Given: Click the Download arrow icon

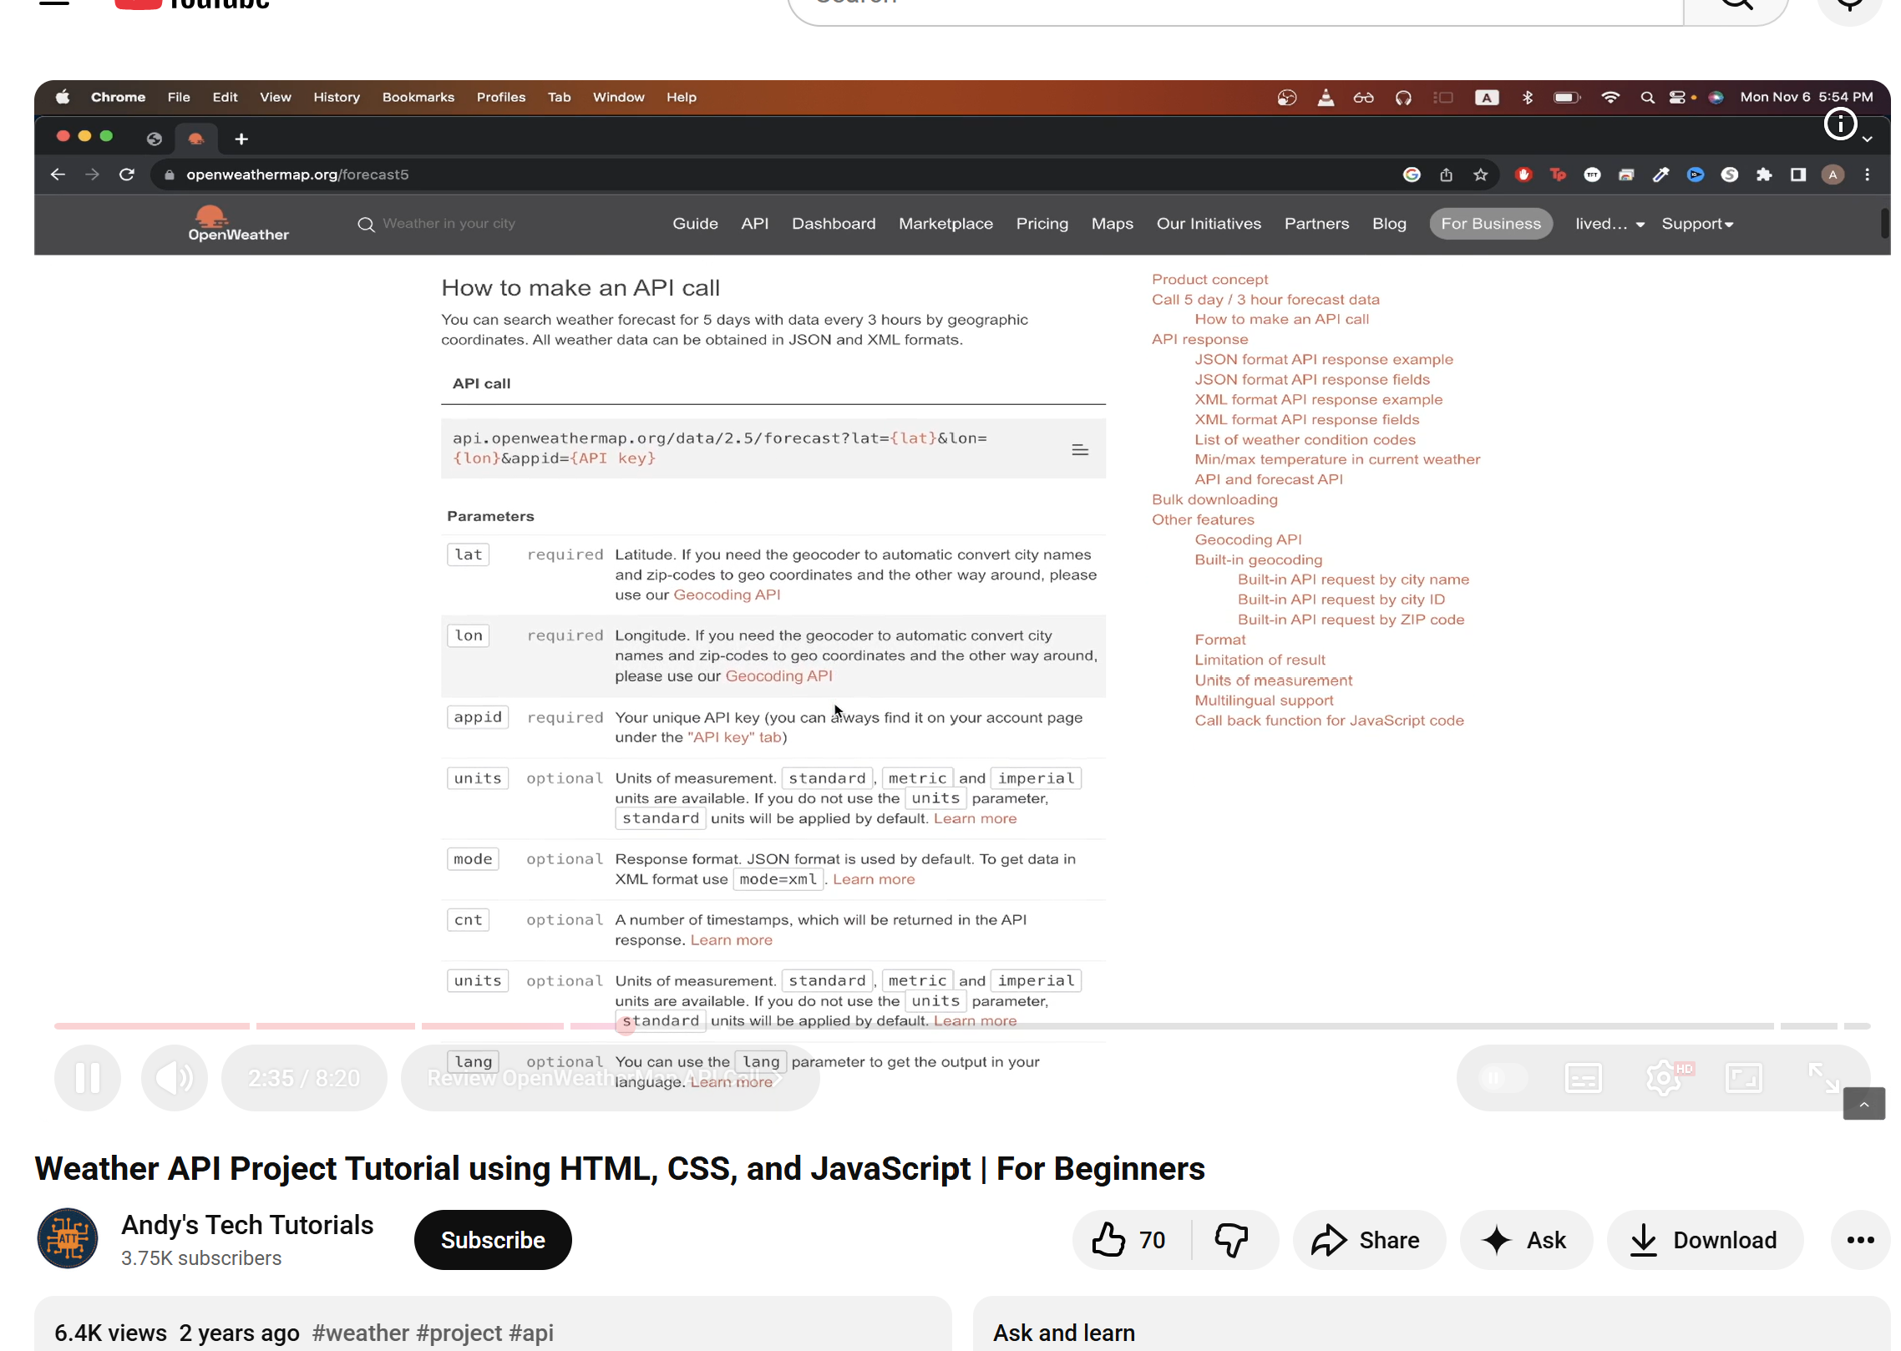Looking at the screenshot, I should tap(1643, 1240).
